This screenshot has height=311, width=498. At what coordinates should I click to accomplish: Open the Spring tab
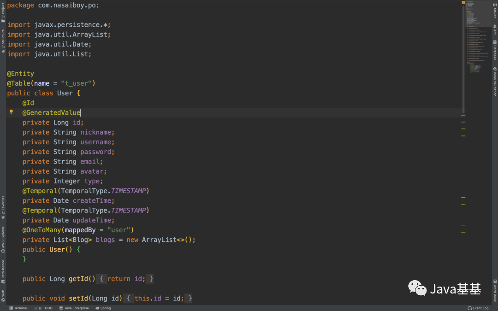point(103,308)
